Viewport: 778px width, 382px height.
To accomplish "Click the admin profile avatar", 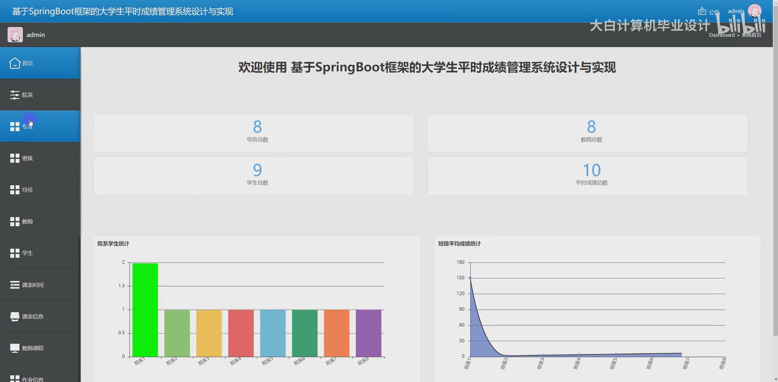I will point(754,11).
